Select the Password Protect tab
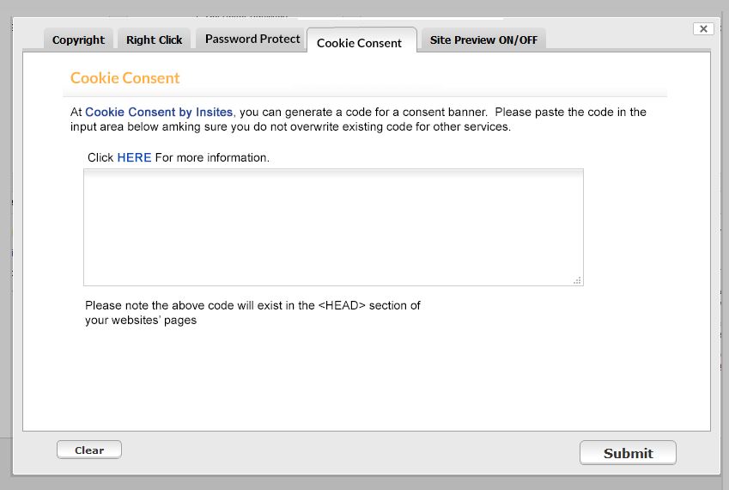 click(x=252, y=39)
